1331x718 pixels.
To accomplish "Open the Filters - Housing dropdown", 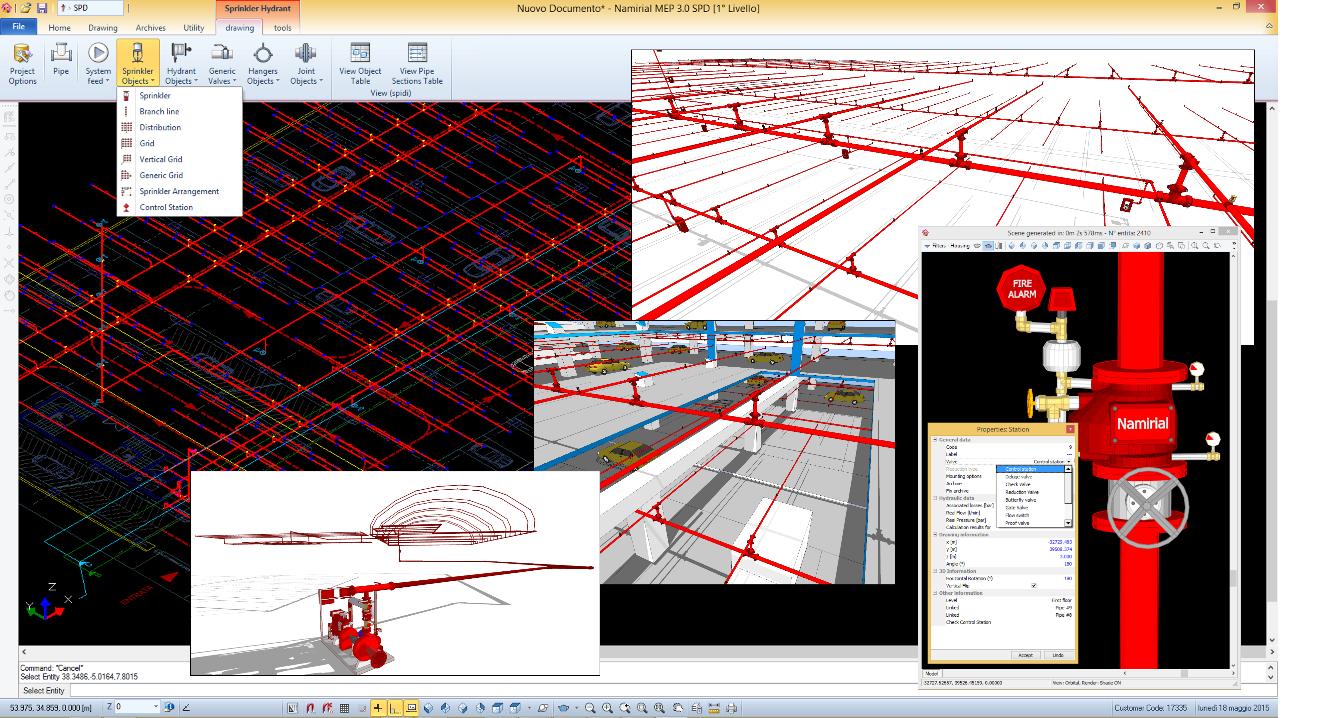I will pos(947,246).
